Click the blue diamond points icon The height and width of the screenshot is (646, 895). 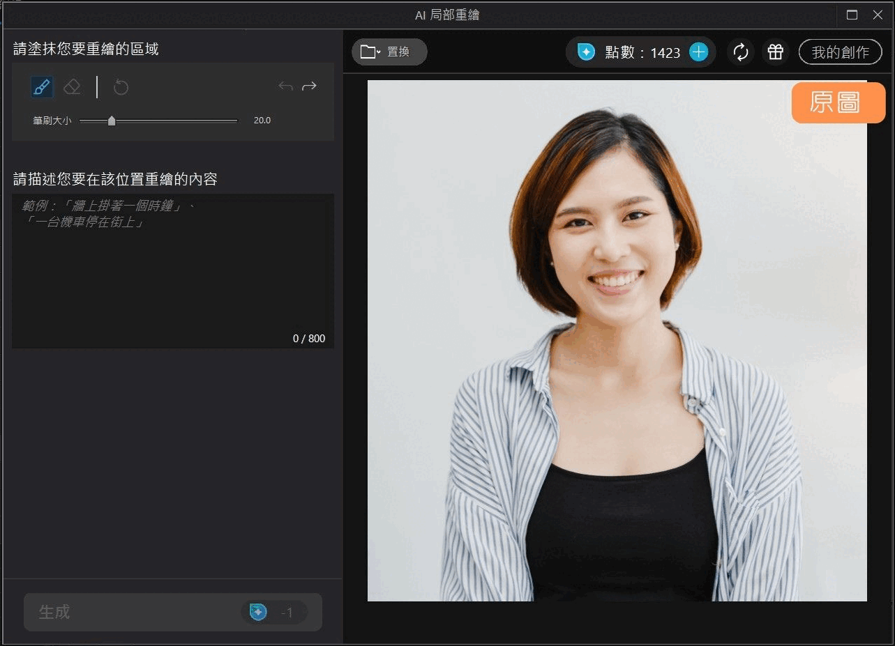coord(585,52)
